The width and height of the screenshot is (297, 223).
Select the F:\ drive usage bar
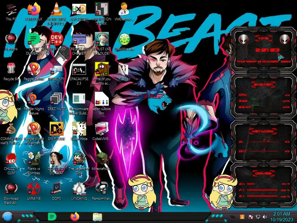pos(265,190)
